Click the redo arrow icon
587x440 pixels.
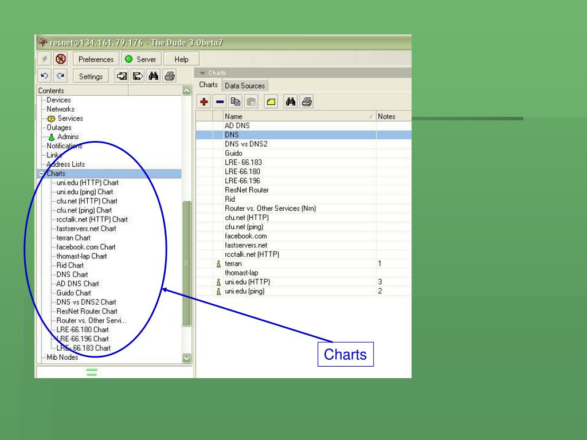tap(61, 76)
